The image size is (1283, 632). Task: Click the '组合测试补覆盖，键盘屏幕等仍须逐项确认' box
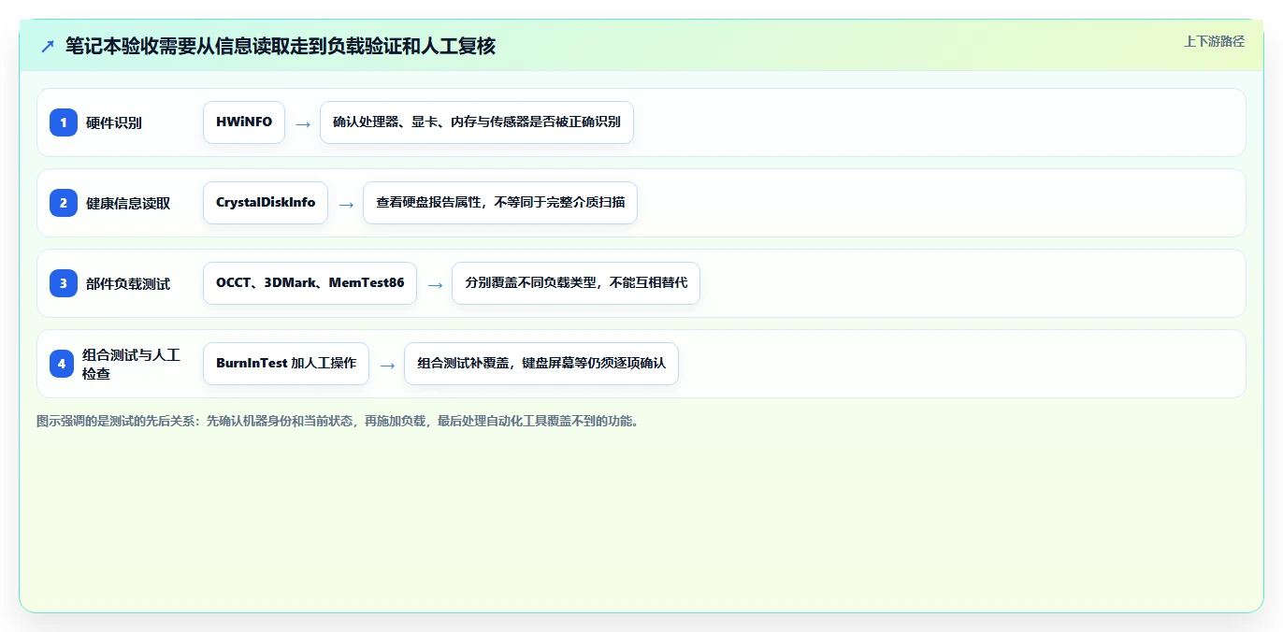click(541, 364)
